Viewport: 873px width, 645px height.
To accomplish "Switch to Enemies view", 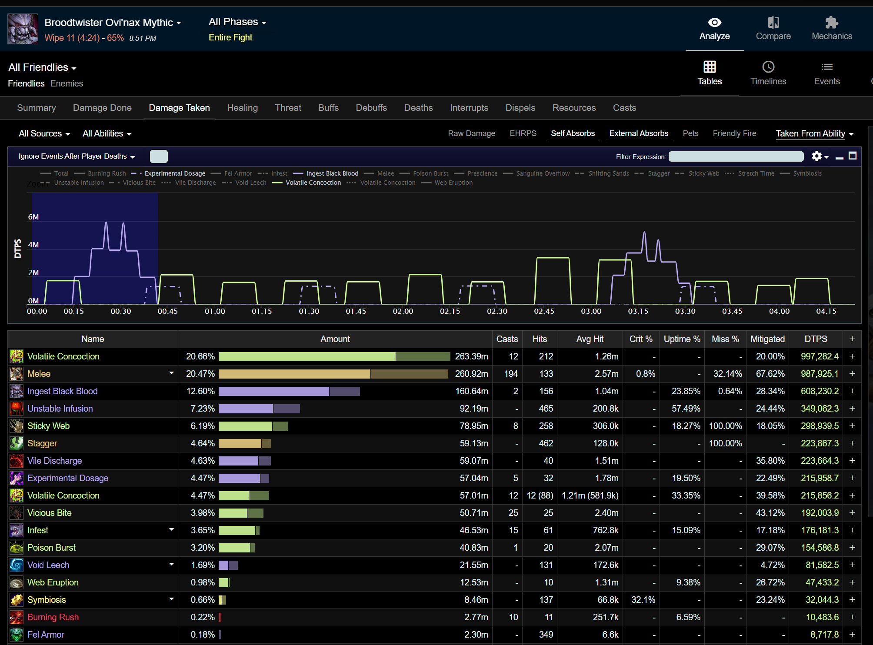I will pyautogui.click(x=67, y=83).
